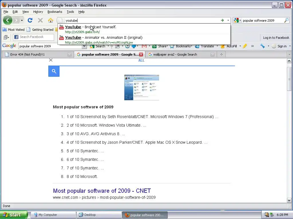Screen dimensions: 293x219
Task: Open the Tools menu
Action: click(70, 12)
